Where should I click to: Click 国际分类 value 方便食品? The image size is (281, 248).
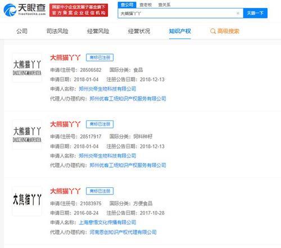coord(143,204)
